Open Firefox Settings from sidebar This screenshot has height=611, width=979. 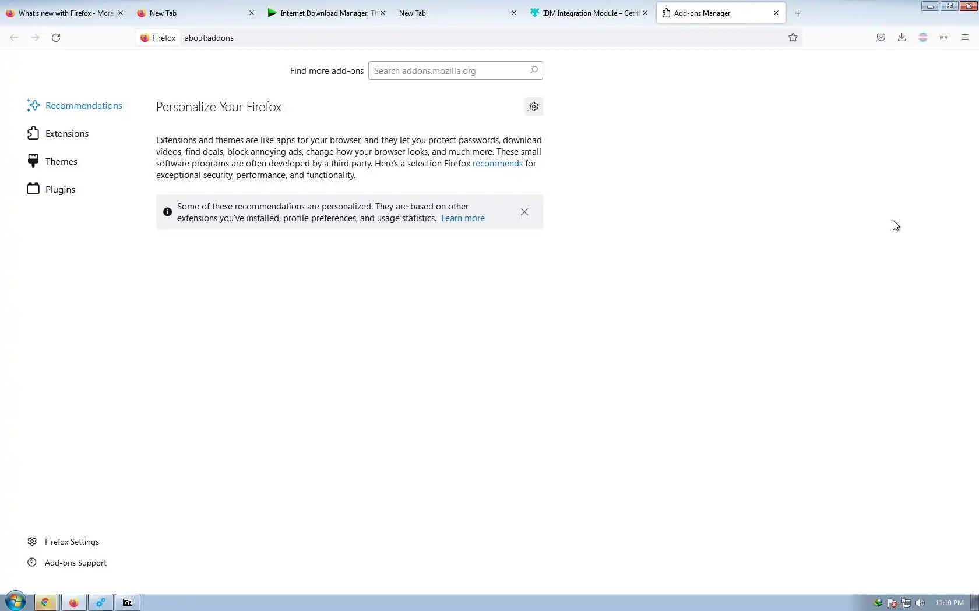pyautogui.click(x=63, y=542)
